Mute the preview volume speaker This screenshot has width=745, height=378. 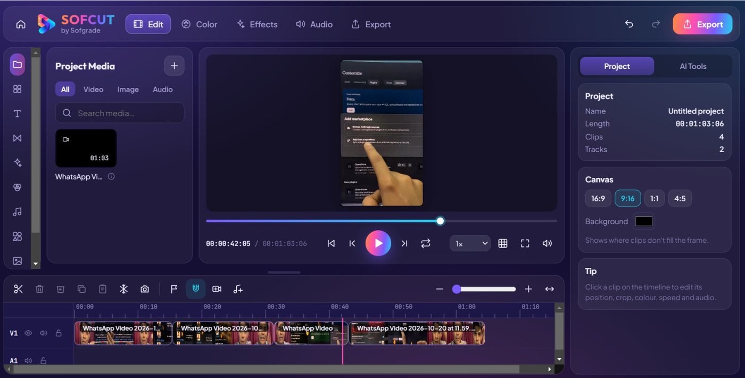click(547, 243)
